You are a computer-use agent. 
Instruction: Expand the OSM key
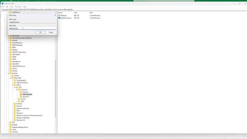click(17, 101)
